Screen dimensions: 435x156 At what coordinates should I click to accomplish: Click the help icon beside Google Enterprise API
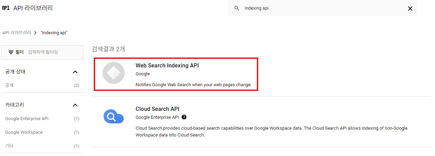pos(184,117)
